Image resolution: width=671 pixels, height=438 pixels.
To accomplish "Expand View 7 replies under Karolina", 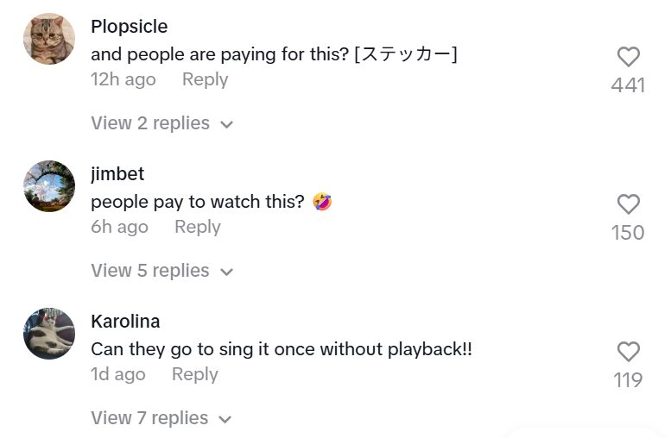I will 161,418.
